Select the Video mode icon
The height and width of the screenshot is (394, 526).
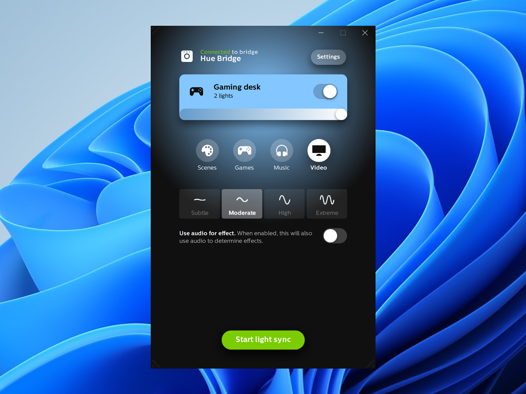coord(318,155)
